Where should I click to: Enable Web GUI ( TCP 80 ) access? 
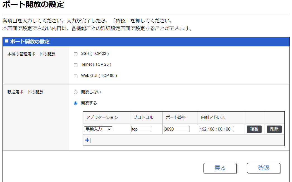coord(75,76)
